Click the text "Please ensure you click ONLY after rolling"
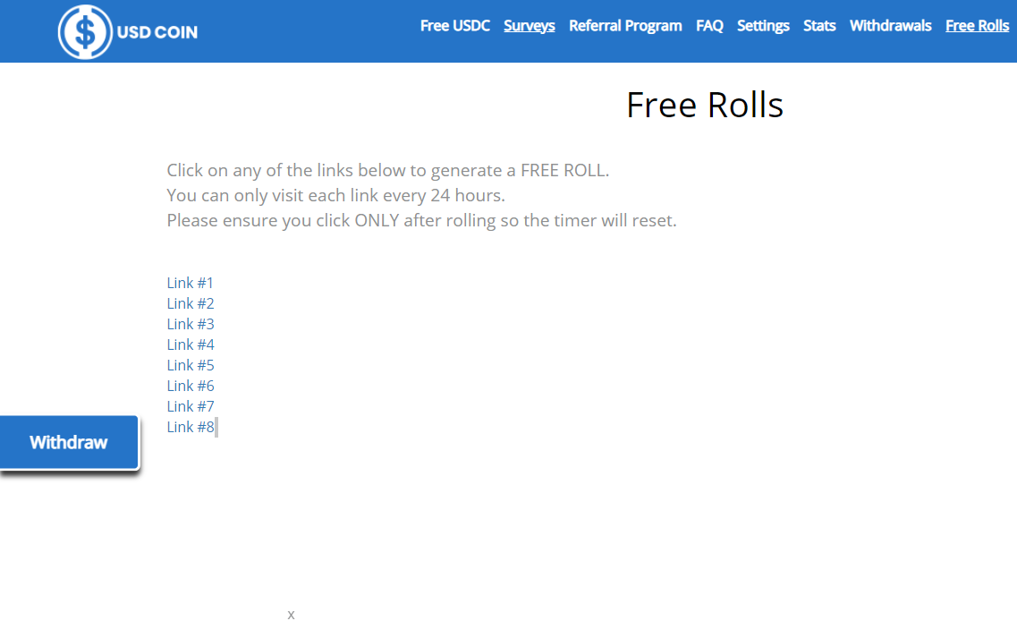The image size is (1017, 621). click(x=332, y=221)
